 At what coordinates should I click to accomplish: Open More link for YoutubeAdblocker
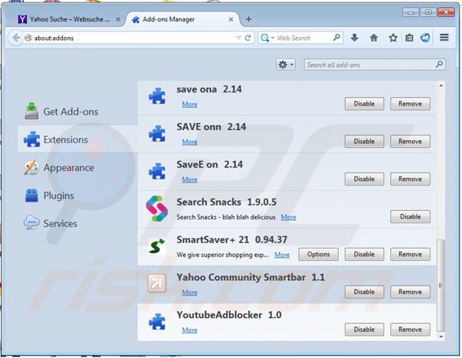click(x=189, y=330)
